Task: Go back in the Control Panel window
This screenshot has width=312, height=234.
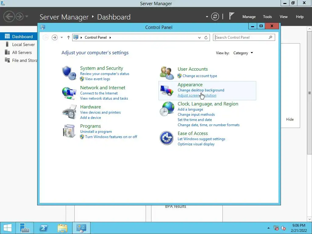Action: [x=46, y=37]
